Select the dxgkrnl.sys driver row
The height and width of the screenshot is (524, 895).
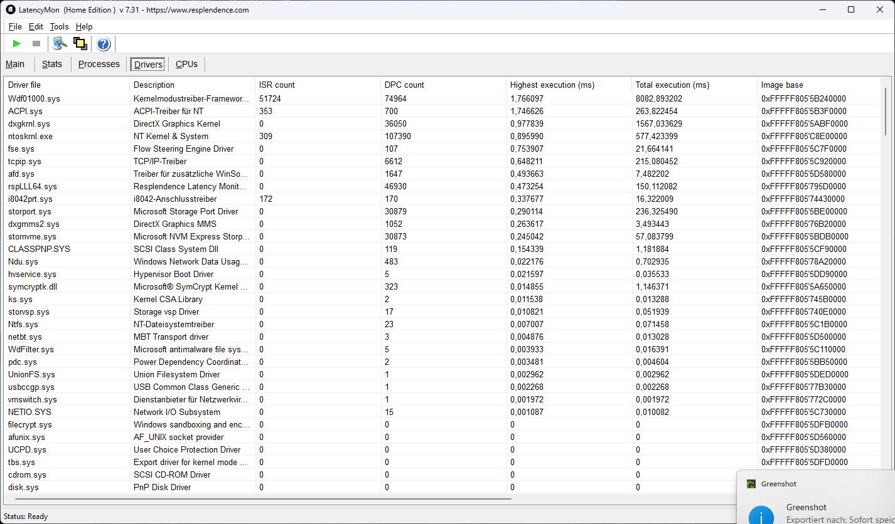pos(442,123)
